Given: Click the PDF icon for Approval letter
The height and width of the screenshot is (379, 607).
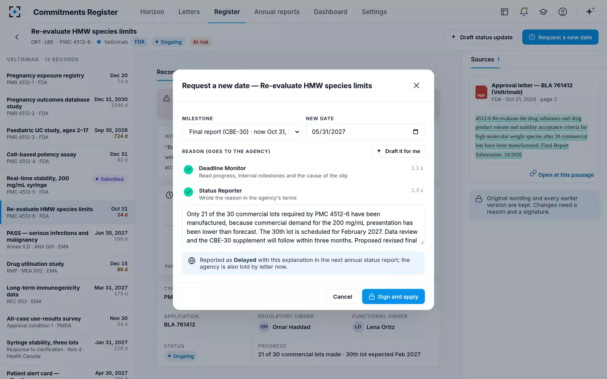Looking at the screenshot, I should click(x=481, y=92).
